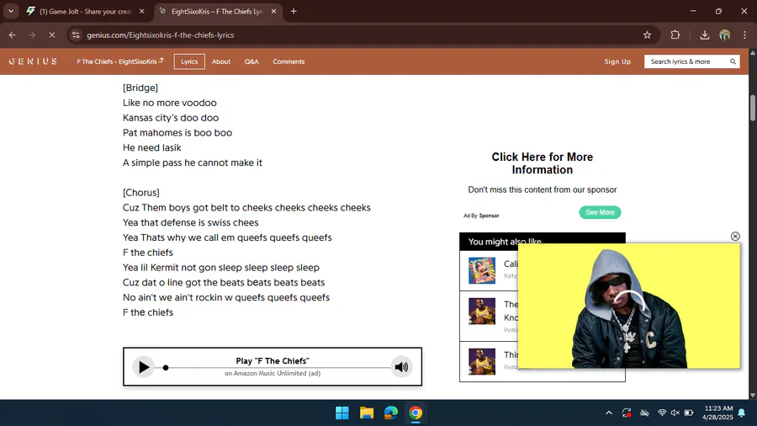Viewport: 757px width, 426px height.
Task: Bookmark this page with the star
Action: [647, 35]
